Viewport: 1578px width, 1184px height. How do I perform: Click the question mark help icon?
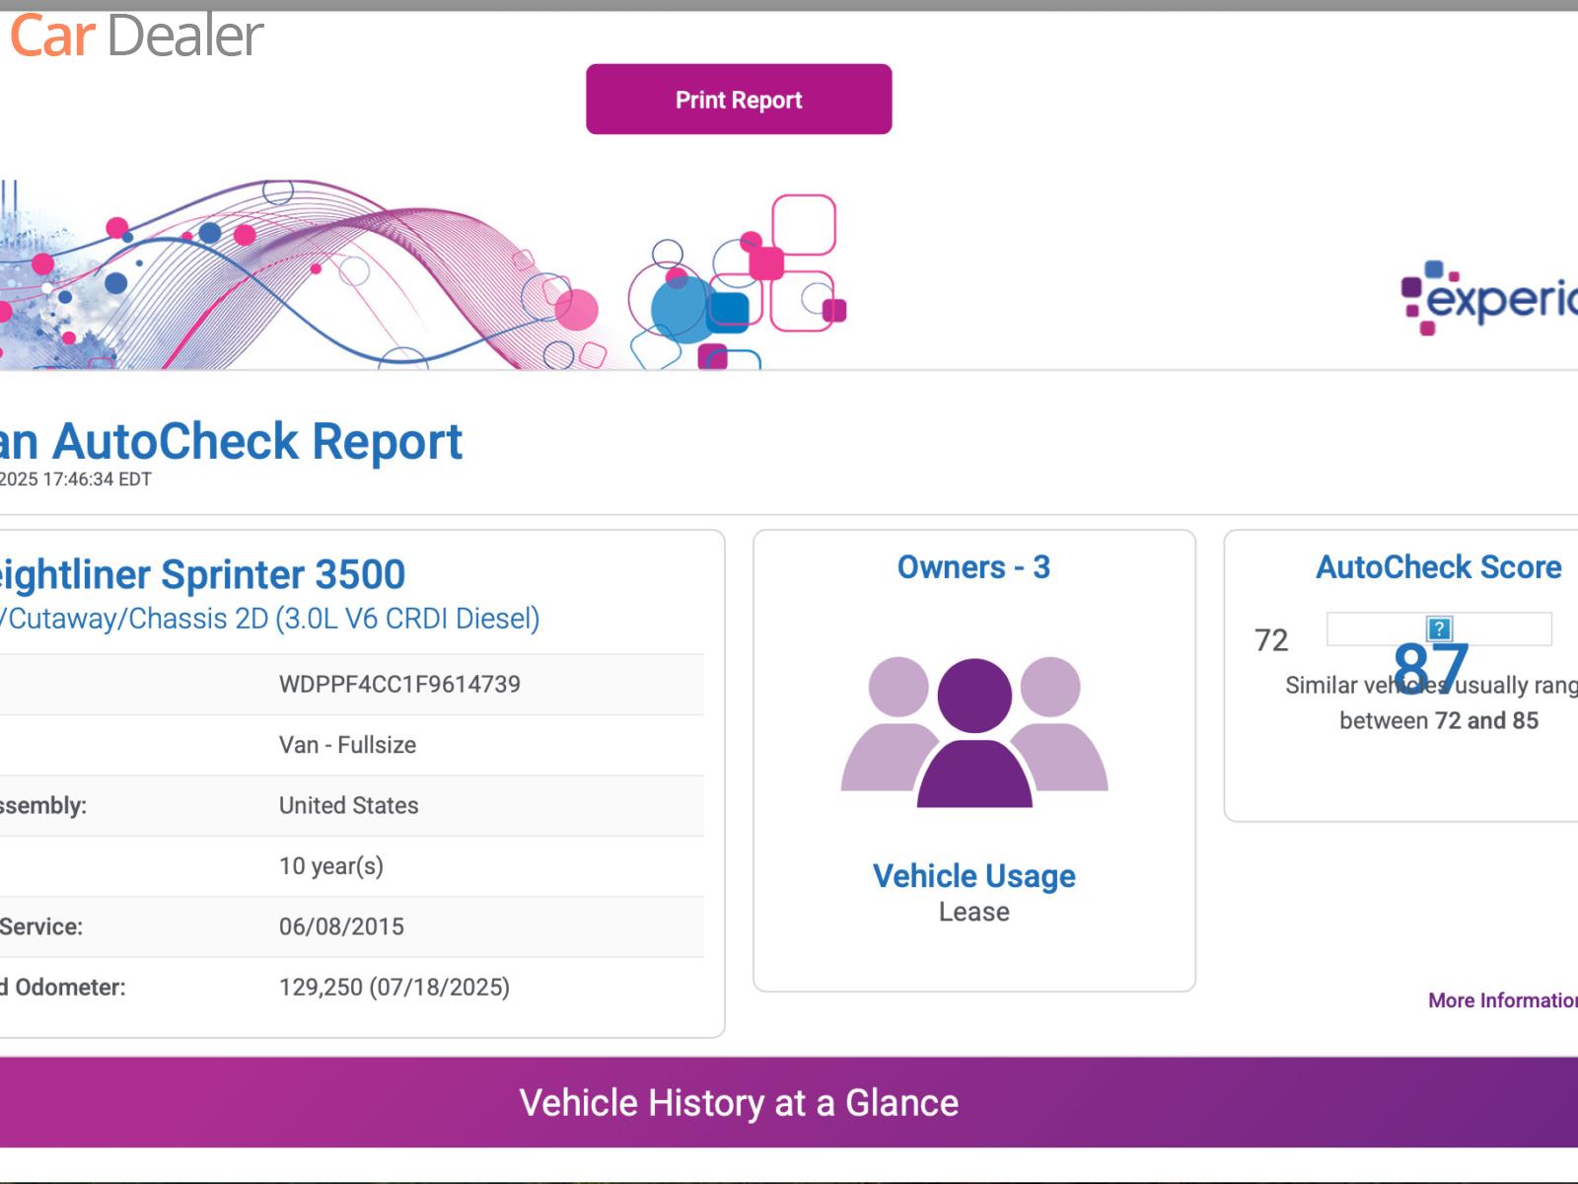click(x=1439, y=629)
